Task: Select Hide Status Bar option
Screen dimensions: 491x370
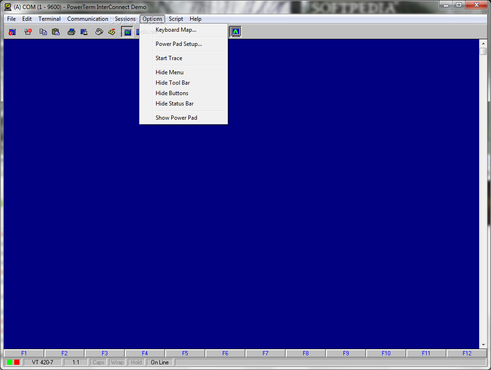Action: point(184,104)
